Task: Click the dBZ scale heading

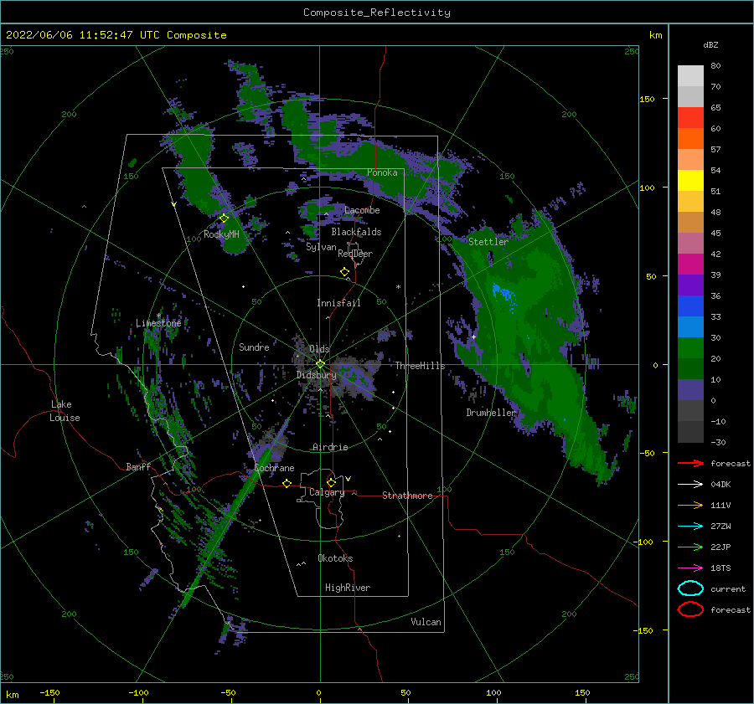Action: pyautogui.click(x=710, y=44)
